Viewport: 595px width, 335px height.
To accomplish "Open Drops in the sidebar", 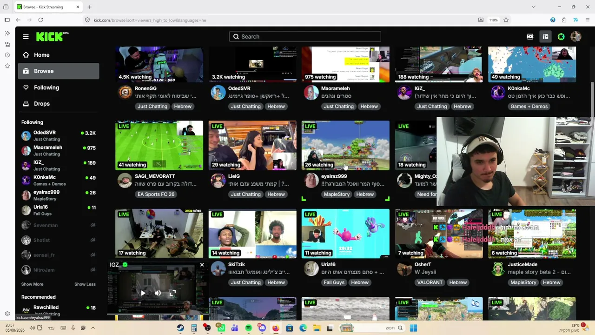I will pyautogui.click(x=59, y=104).
